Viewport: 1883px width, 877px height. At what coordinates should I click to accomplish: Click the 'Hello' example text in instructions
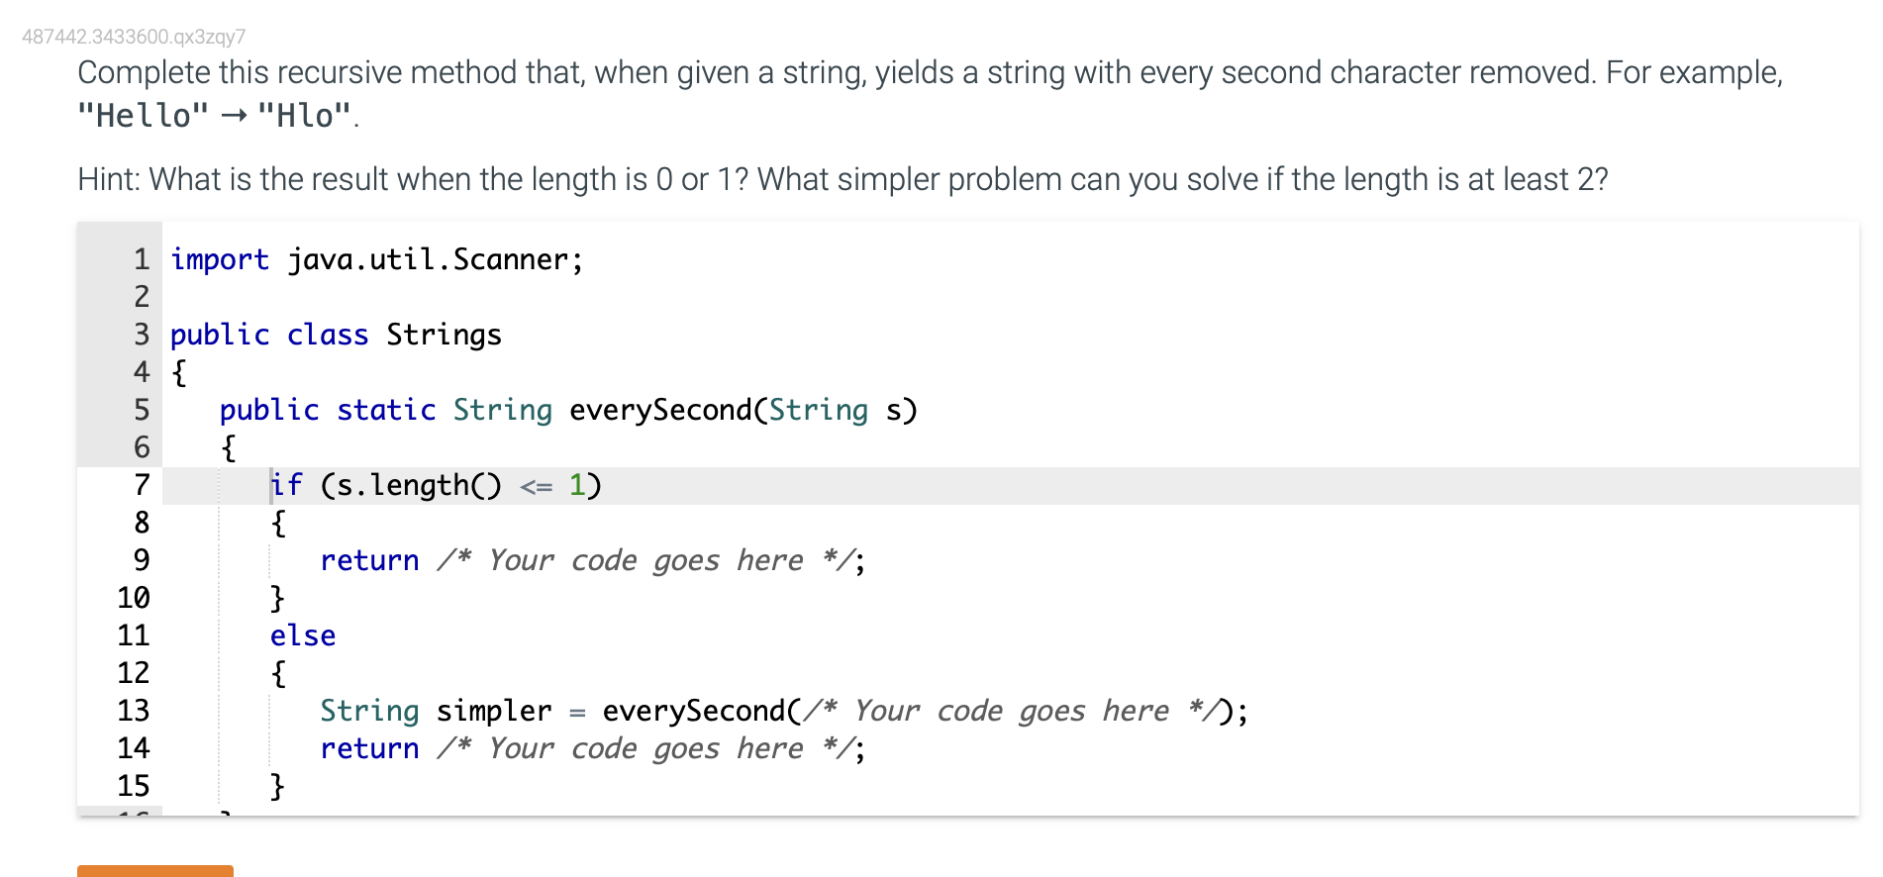(144, 116)
